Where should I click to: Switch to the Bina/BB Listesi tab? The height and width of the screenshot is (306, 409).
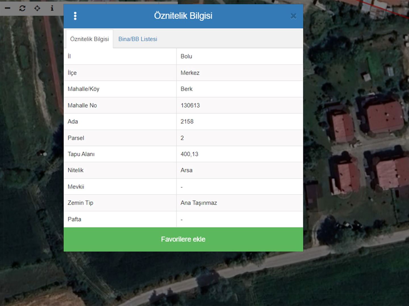(137, 39)
